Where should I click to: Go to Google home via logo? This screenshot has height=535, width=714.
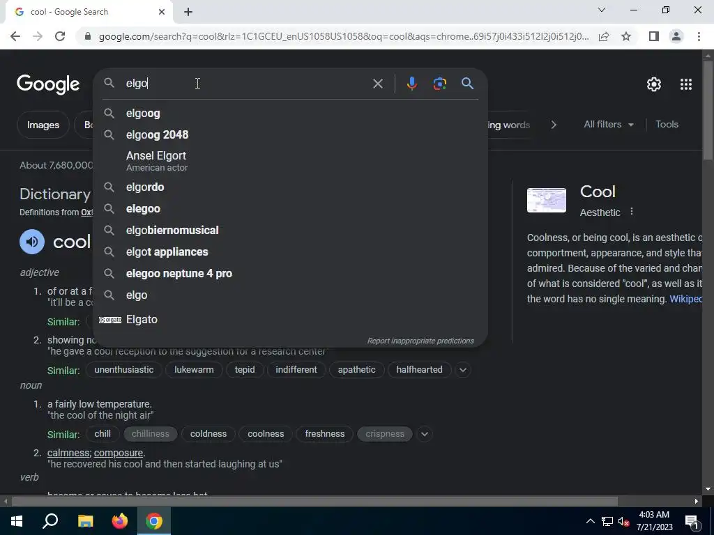coord(48,84)
